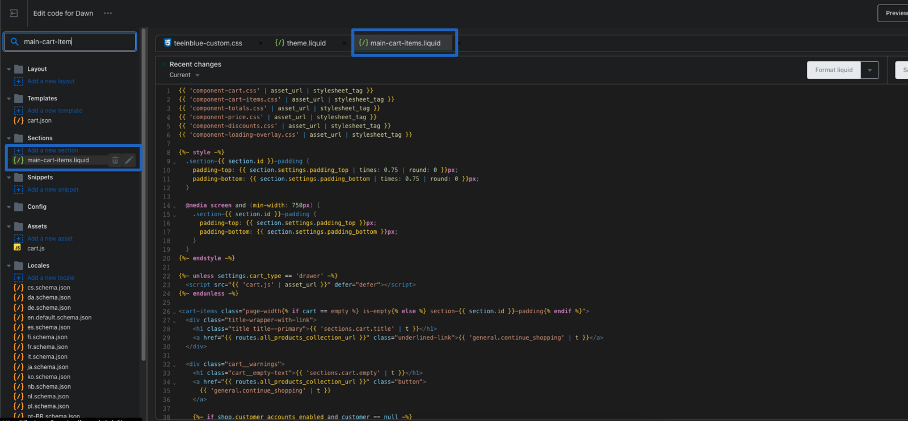Click the Add a new asset link
Image resolution: width=908 pixels, height=421 pixels.
[50, 238]
